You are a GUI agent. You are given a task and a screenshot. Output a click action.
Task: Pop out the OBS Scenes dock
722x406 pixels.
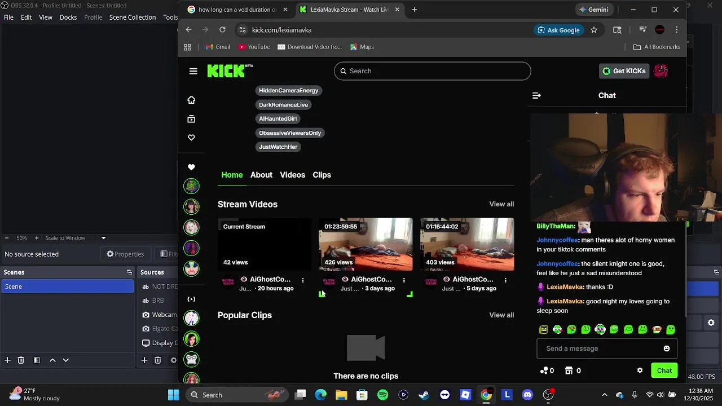(x=129, y=272)
